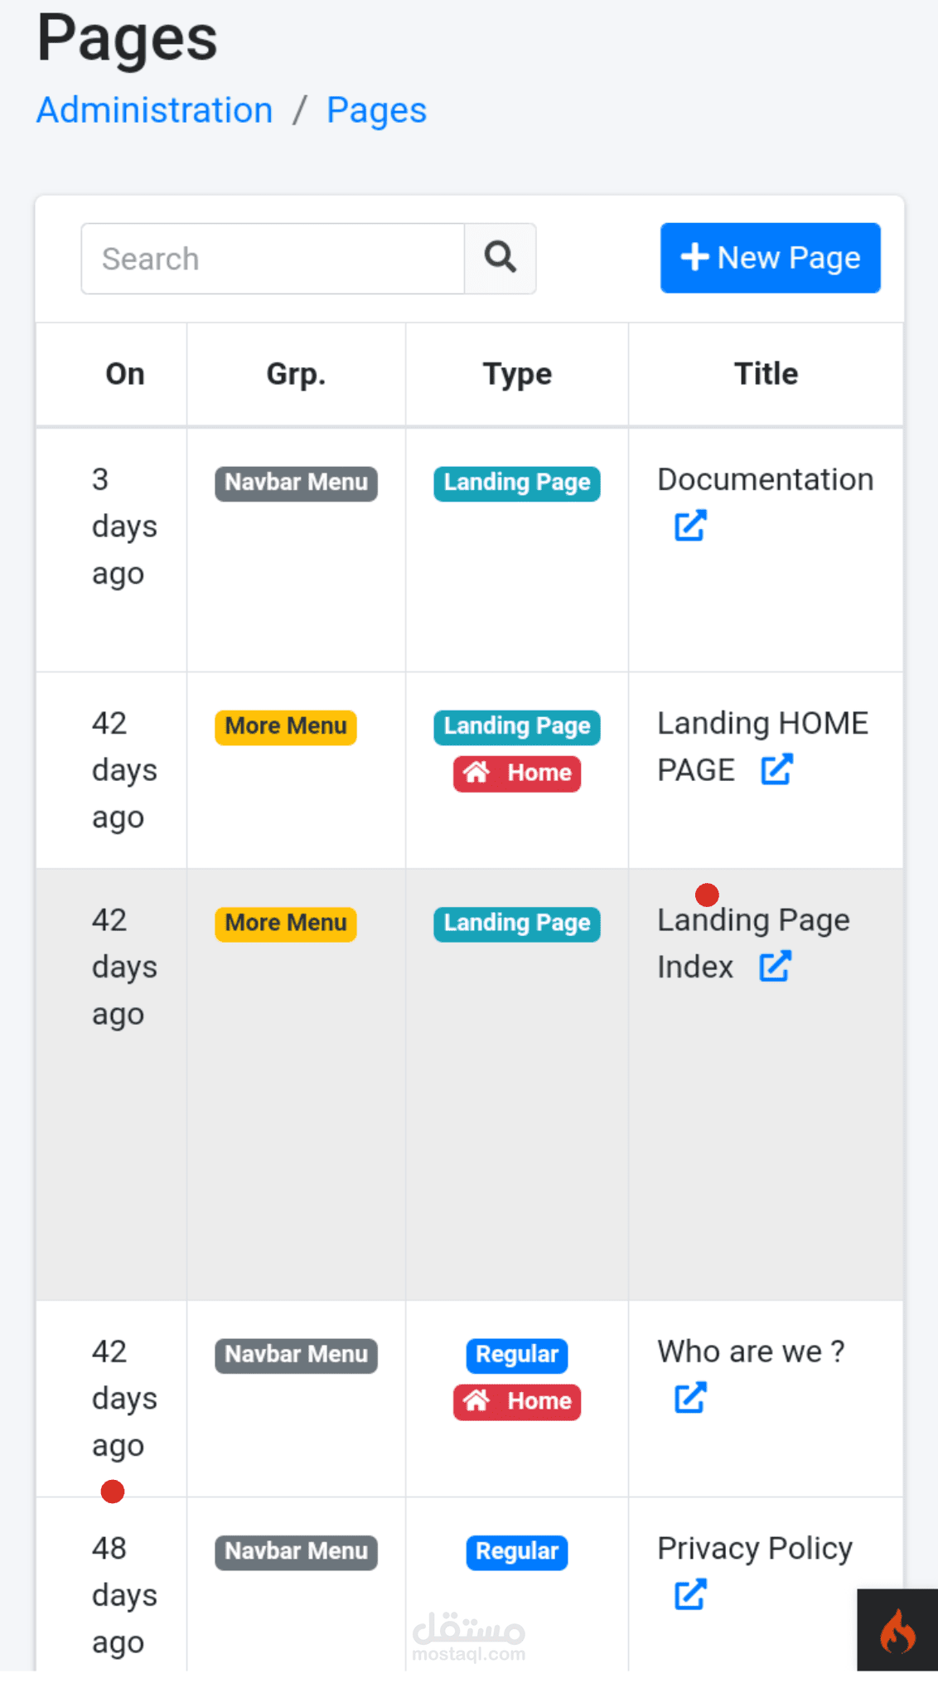
Task: Click More Menu badge in Landing HOME PAGE row
Action: click(286, 726)
